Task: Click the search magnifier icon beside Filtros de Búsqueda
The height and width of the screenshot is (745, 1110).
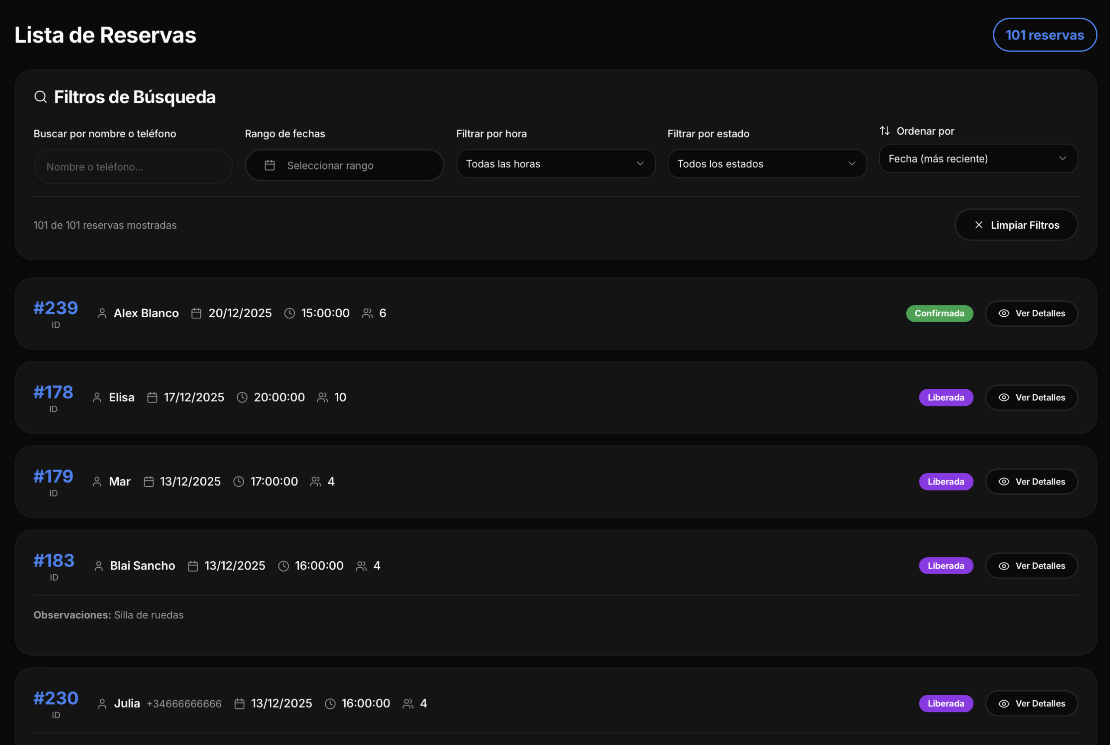Action: click(40, 97)
